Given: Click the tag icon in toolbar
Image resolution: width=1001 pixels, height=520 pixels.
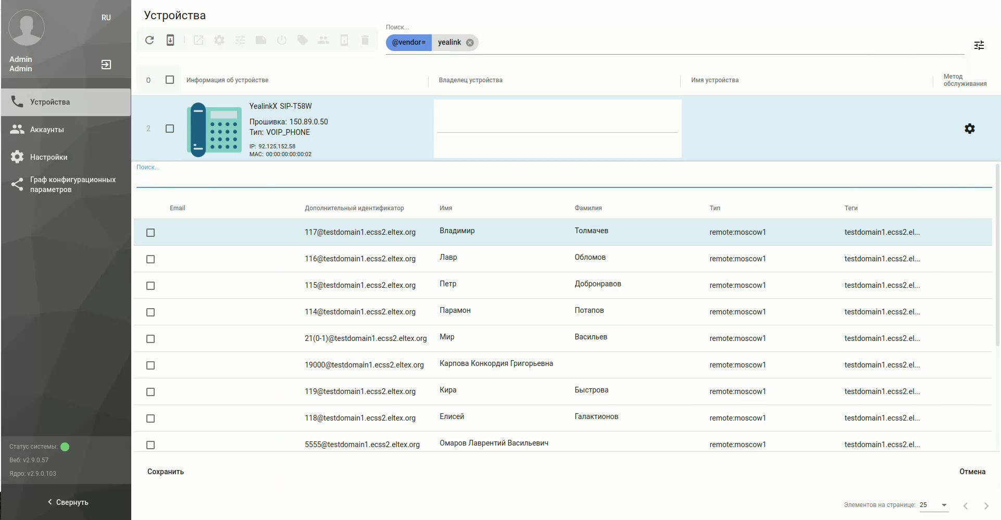Looking at the screenshot, I should point(303,40).
